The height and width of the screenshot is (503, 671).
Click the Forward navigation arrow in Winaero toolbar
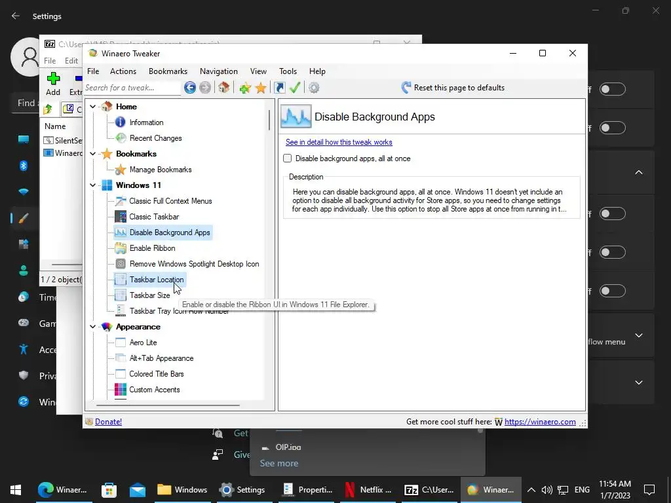coord(205,88)
